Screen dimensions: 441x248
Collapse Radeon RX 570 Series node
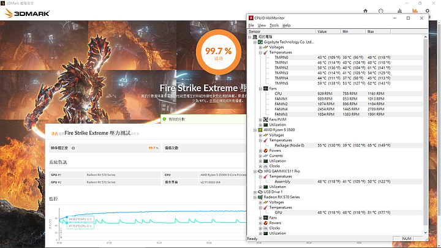[255, 197]
